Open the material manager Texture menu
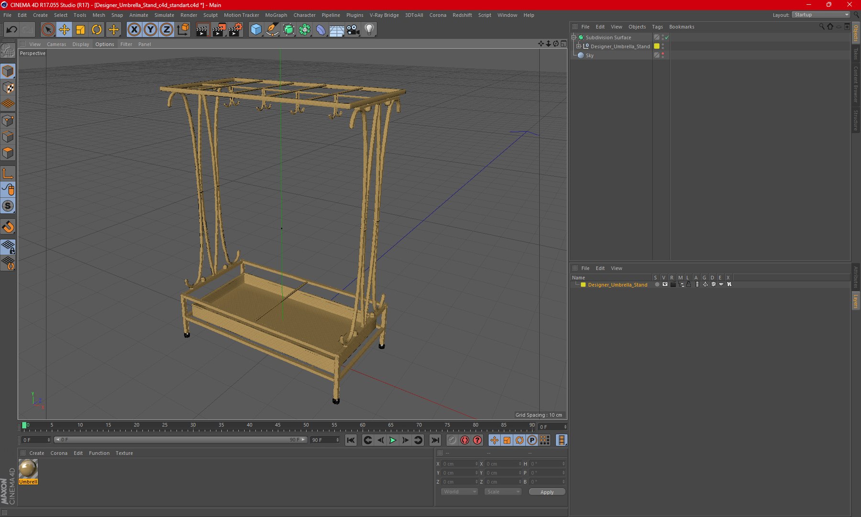 coord(124,453)
